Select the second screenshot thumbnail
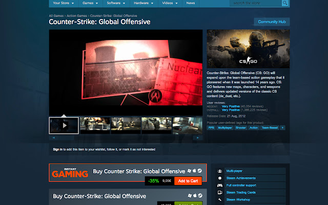This screenshot has width=328, height=205. (95, 126)
